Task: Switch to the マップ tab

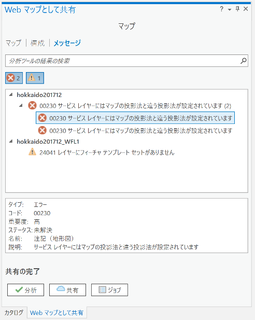Action: (x=13, y=43)
